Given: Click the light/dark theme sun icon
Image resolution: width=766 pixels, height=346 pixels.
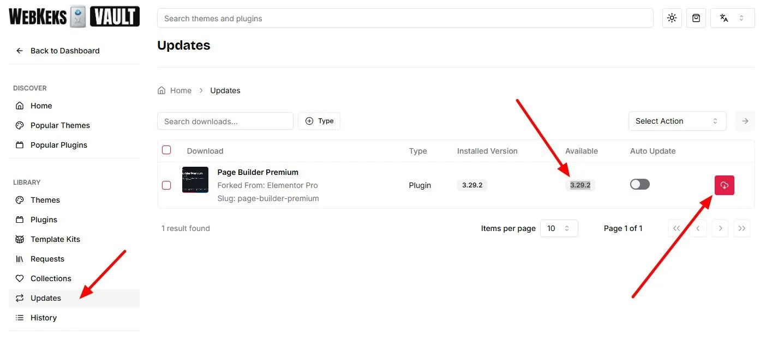Looking at the screenshot, I should coord(672,18).
